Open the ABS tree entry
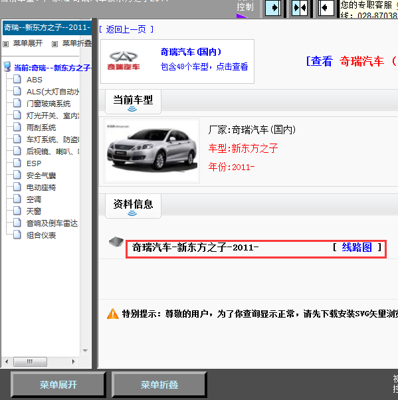The width and height of the screenshot is (398, 400). click(35, 80)
